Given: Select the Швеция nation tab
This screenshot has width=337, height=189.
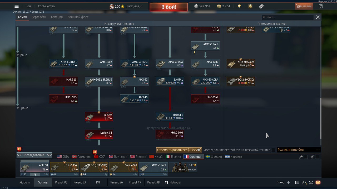Looking at the screenshot, I should (214, 157).
